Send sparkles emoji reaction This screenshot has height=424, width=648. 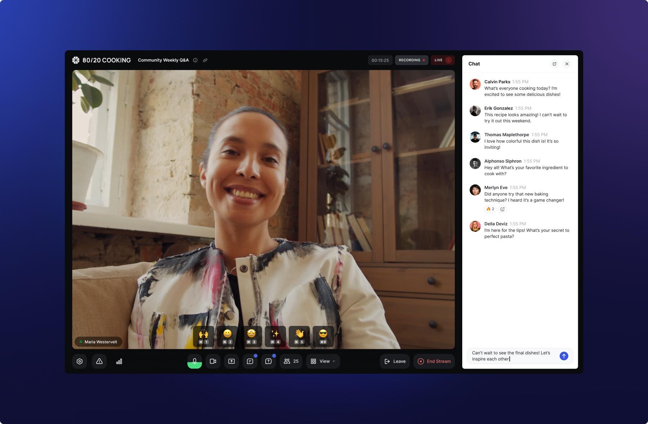click(275, 336)
